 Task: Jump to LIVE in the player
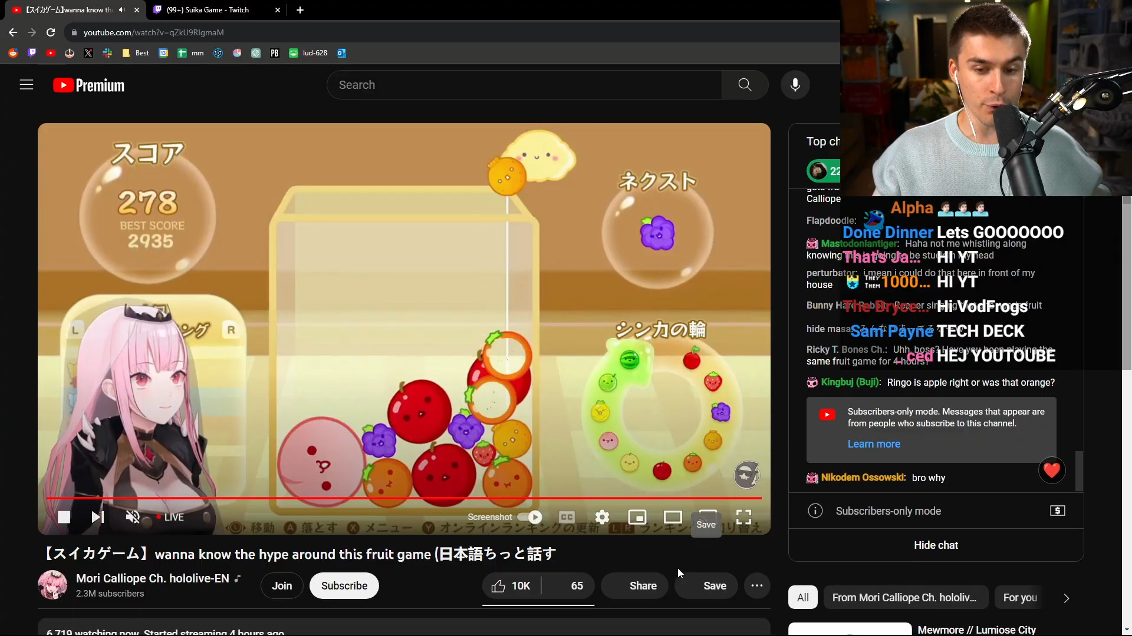point(170,517)
